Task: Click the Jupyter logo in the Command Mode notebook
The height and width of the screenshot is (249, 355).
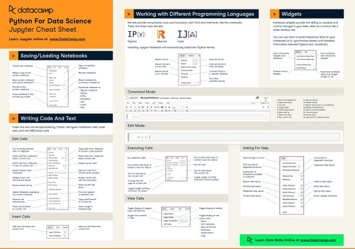Action: click(132, 98)
